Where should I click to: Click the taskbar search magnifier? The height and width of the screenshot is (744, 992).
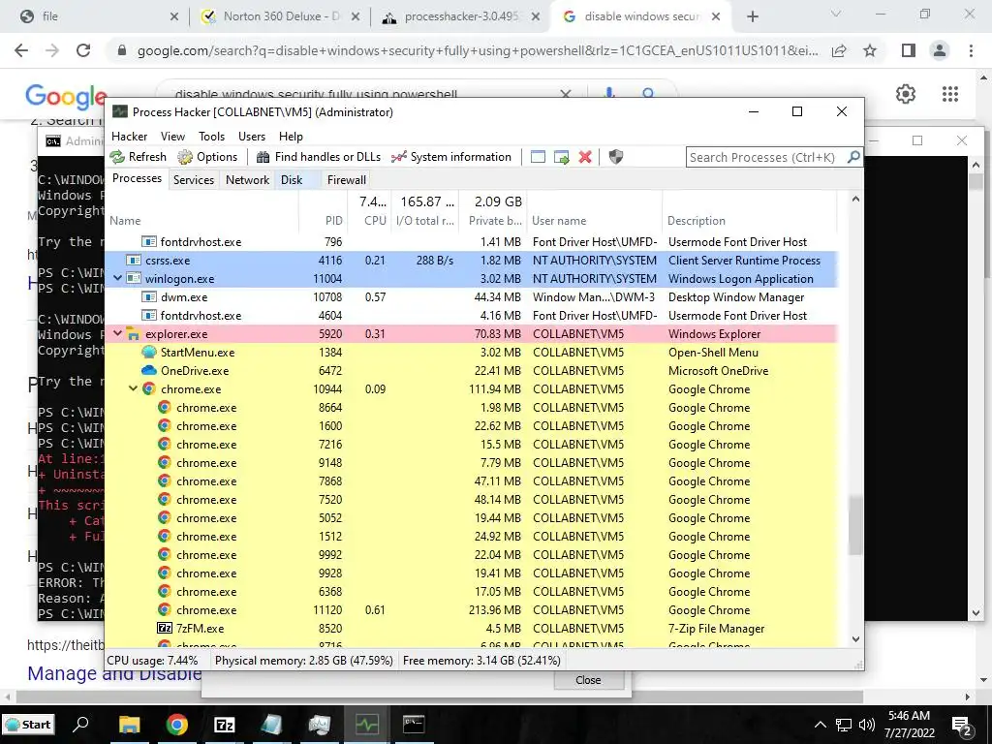(x=81, y=725)
